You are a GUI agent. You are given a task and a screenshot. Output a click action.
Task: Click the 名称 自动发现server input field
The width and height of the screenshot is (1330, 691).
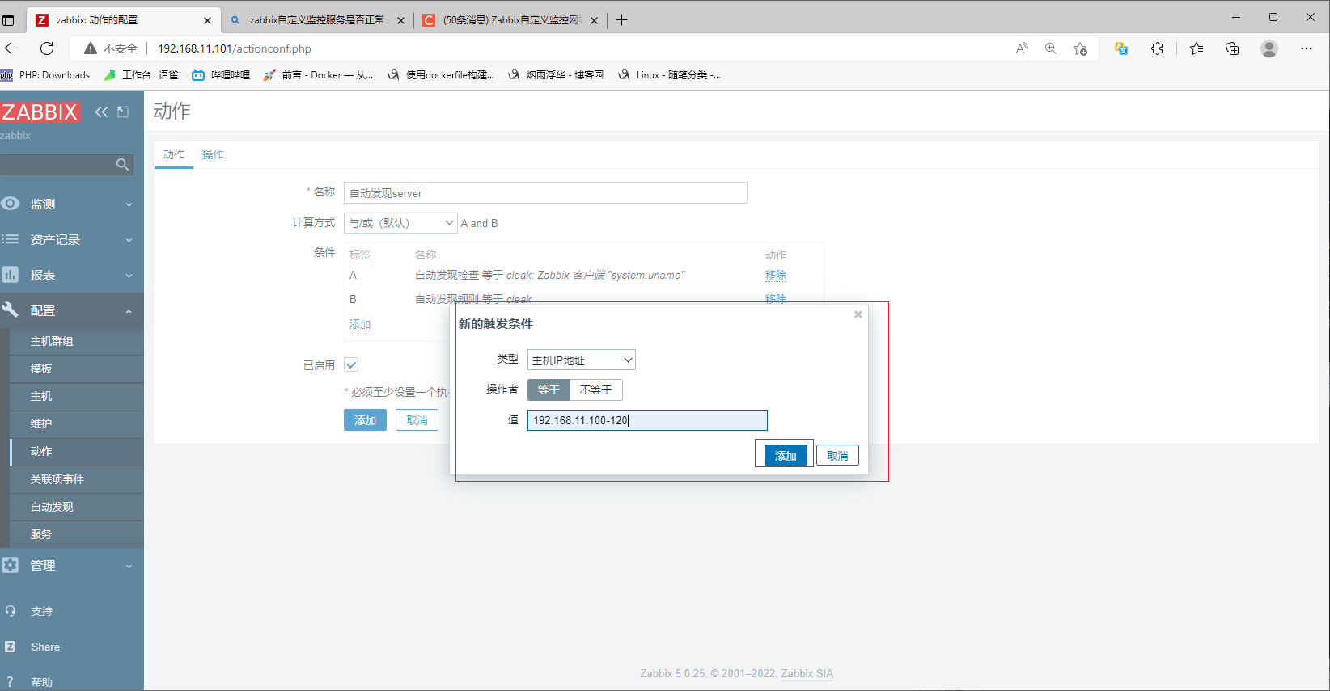pyautogui.click(x=545, y=192)
